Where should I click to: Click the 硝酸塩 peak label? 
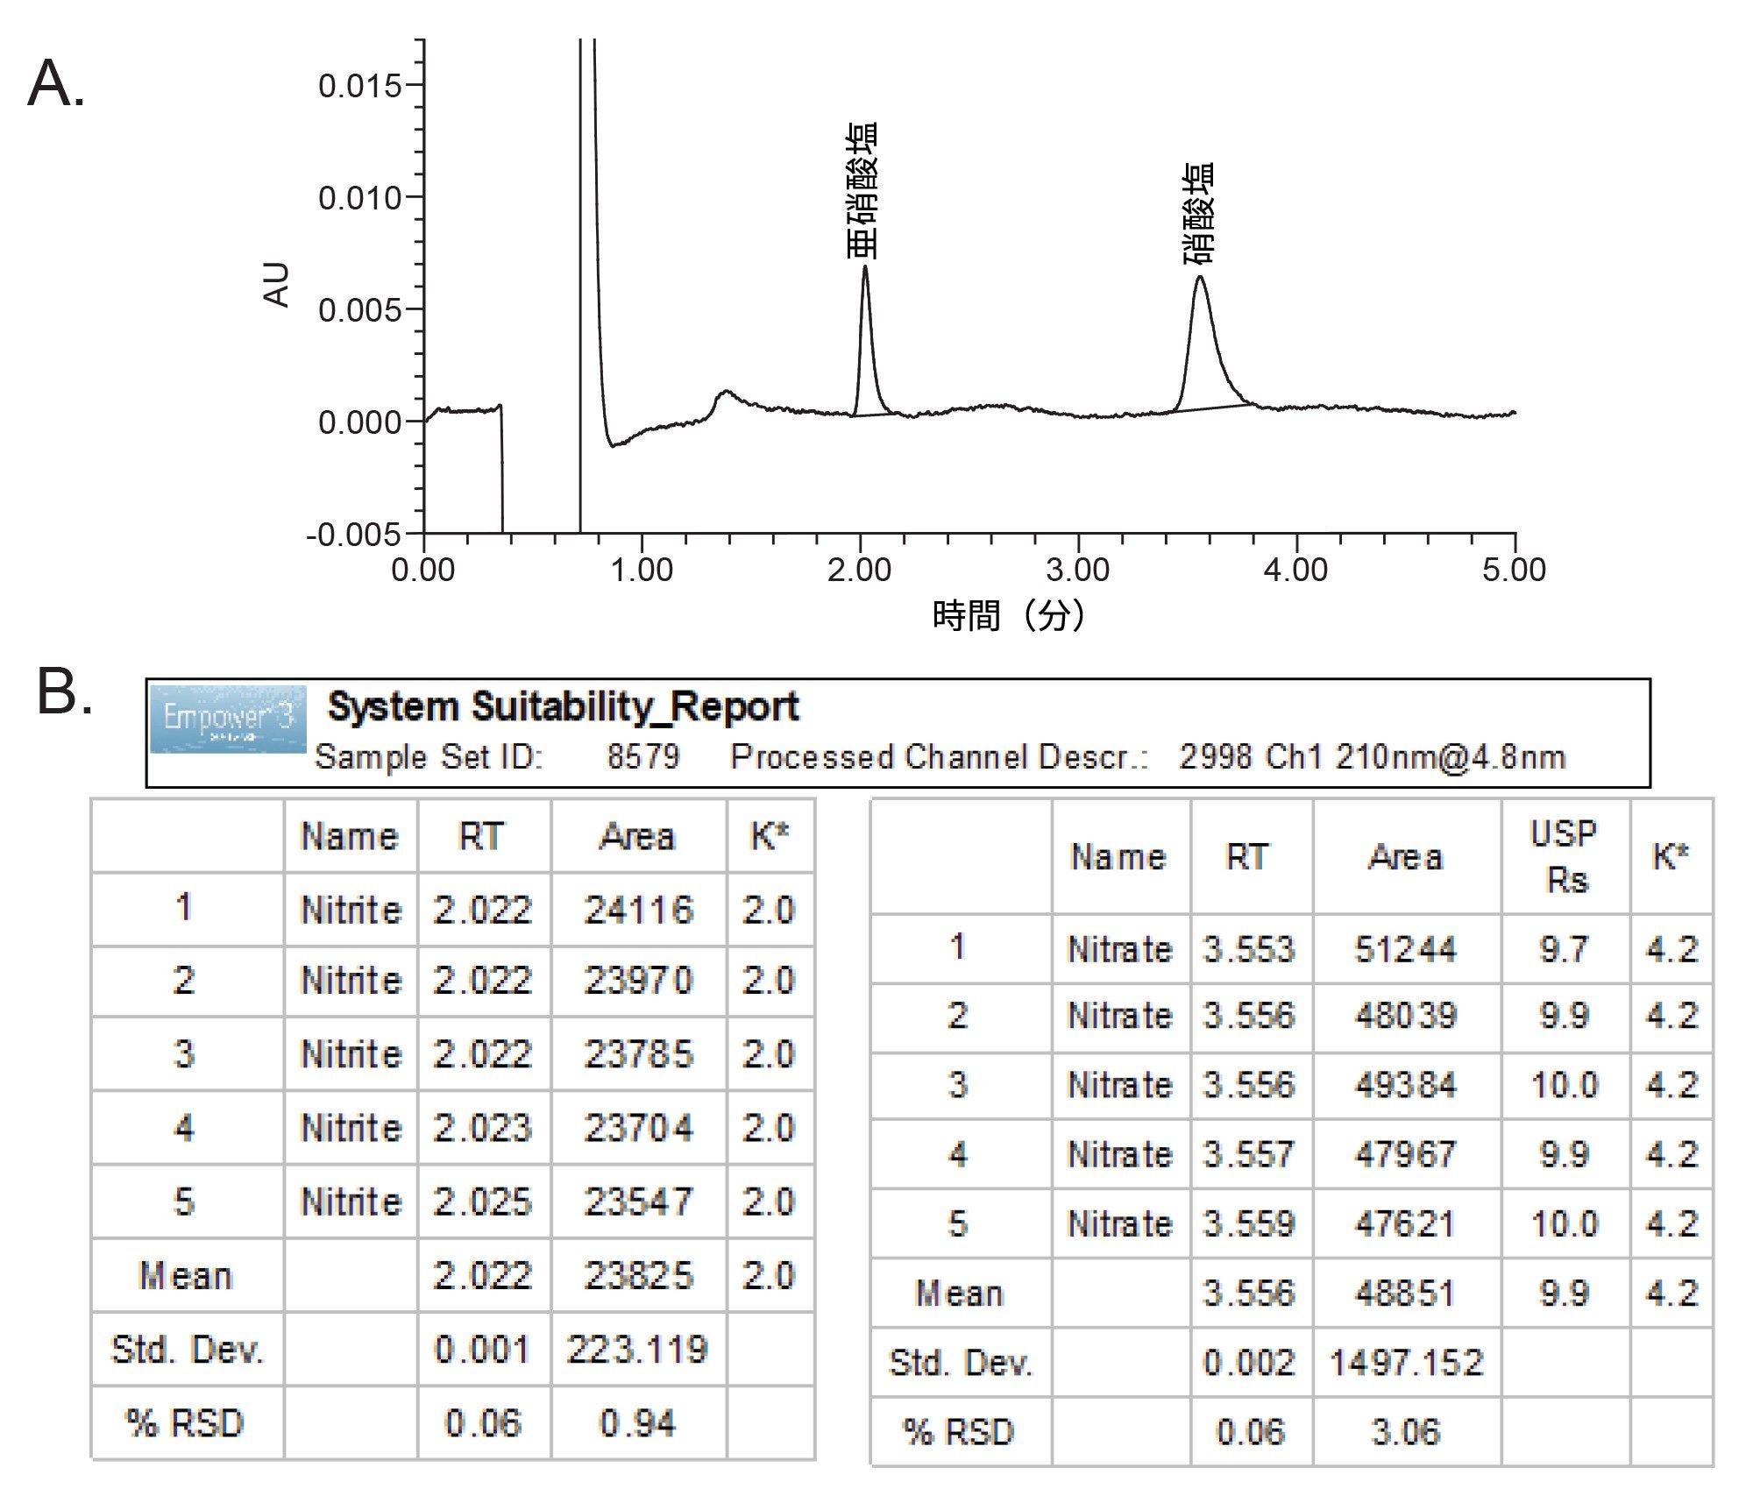(x=1197, y=213)
